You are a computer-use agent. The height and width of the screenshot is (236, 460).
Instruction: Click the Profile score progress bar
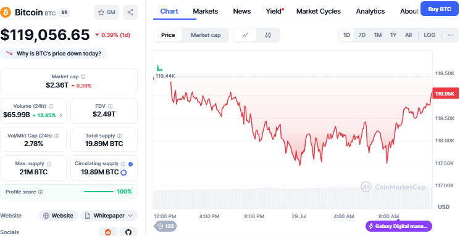pyautogui.click(x=99, y=192)
